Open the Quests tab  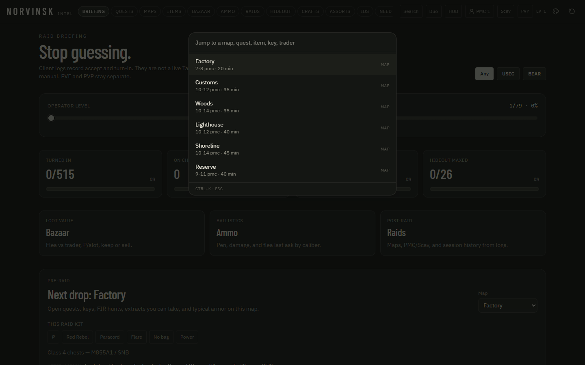(x=124, y=11)
